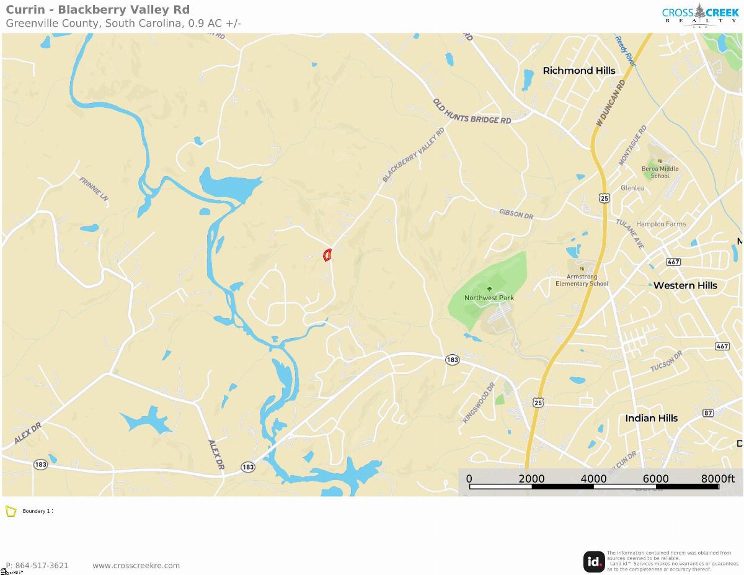Click the Old Hunts Bridge Rd label

[472, 111]
